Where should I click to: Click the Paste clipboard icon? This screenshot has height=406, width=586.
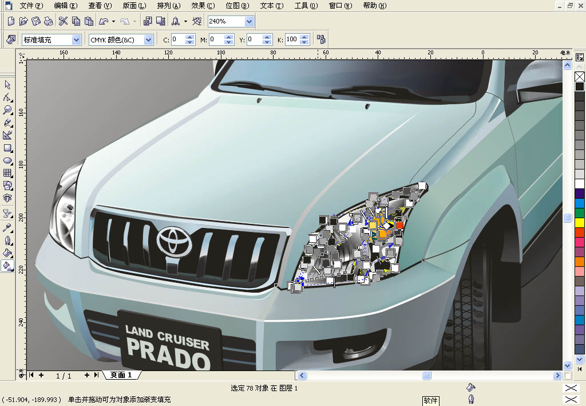coord(89,21)
